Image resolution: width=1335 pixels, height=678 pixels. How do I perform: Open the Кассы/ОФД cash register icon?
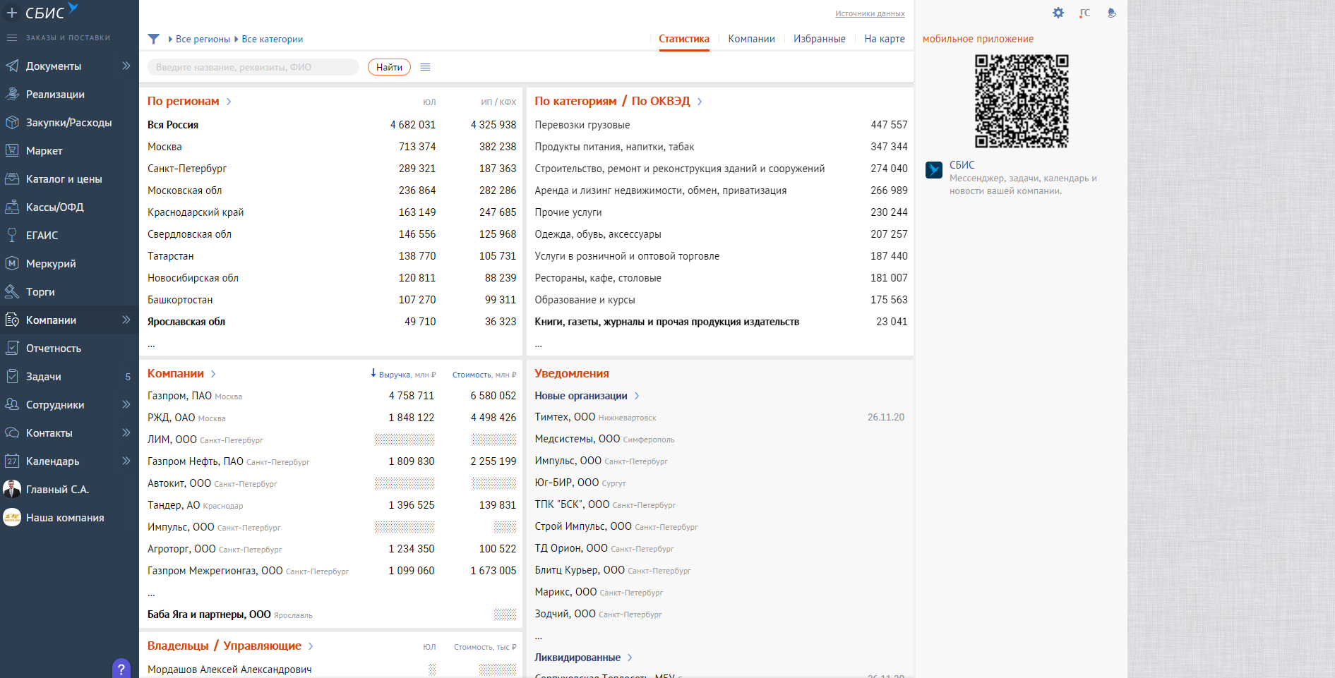pos(12,207)
